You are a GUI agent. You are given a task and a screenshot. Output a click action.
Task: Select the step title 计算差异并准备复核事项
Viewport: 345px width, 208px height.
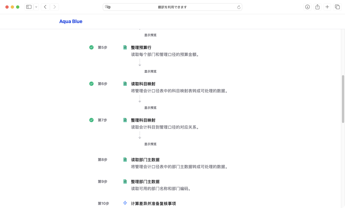point(153,204)
